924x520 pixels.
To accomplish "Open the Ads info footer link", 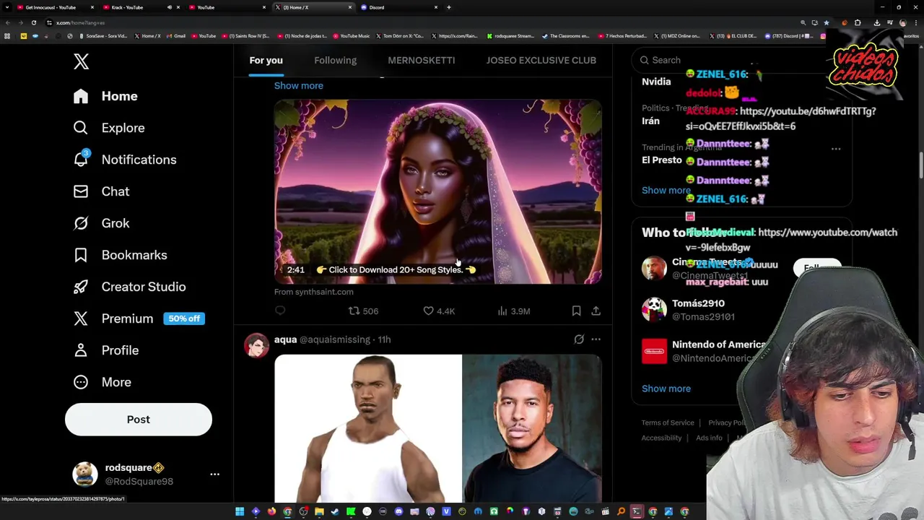I will pos(709,438).
